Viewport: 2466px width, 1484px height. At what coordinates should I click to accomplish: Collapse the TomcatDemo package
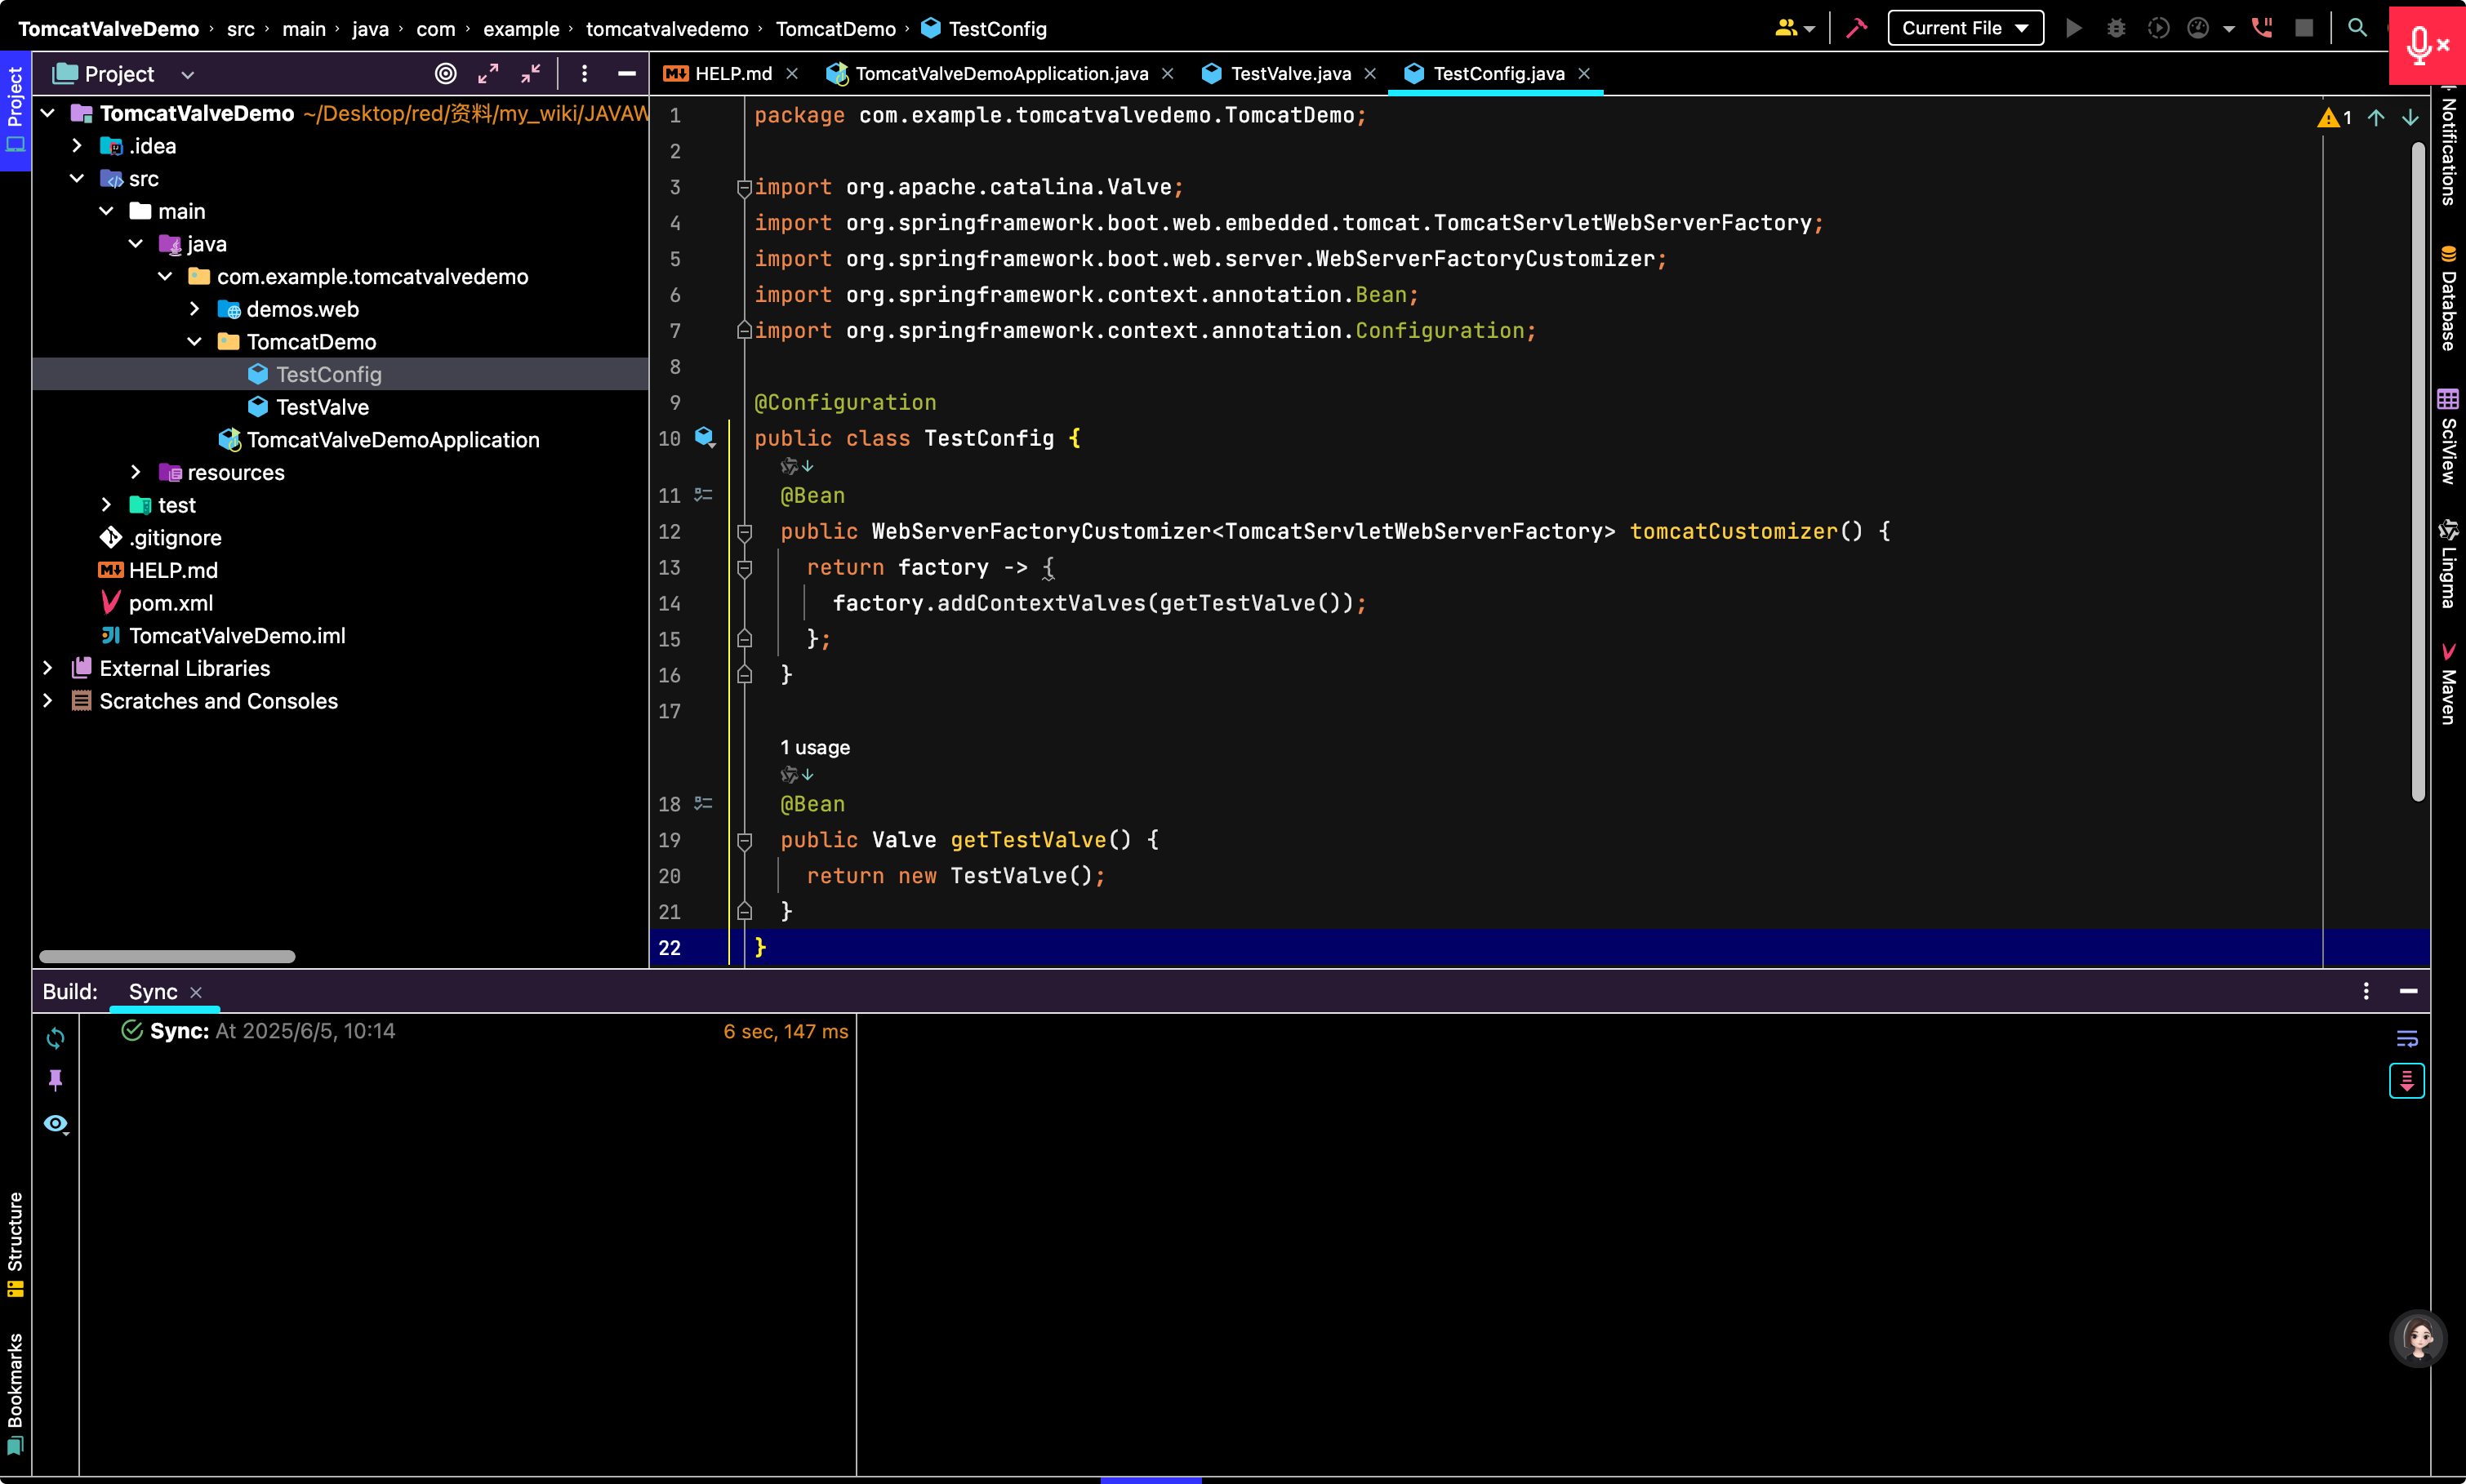194,342
